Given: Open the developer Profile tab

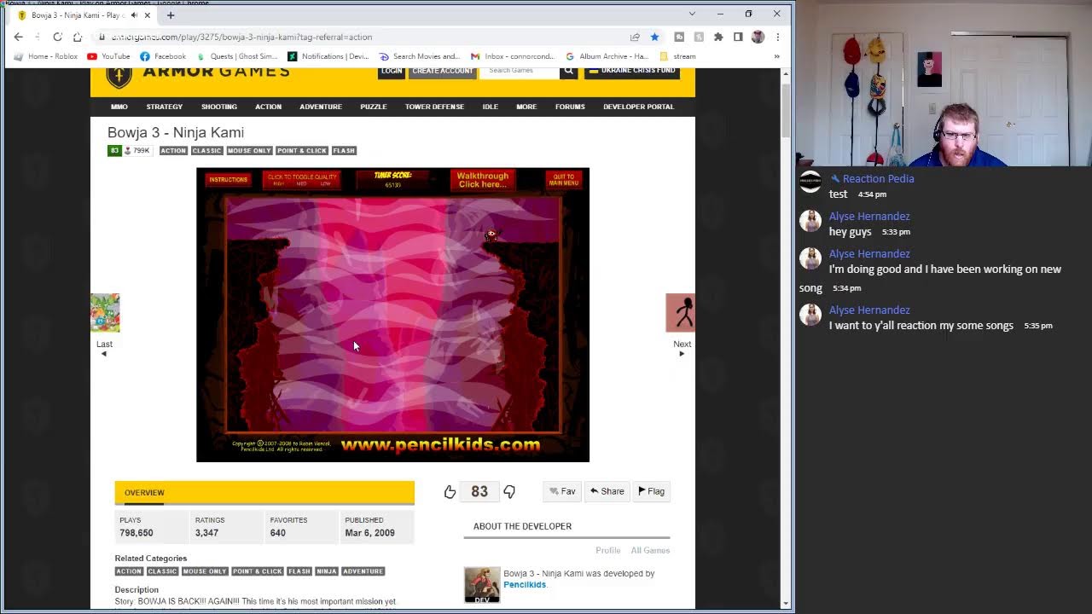Looking at the screenshot, I should coord(608,550).
